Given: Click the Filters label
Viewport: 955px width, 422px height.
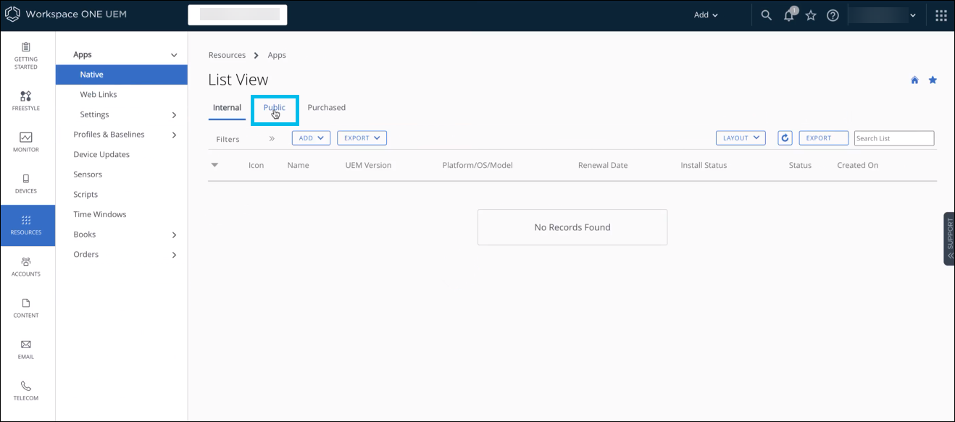Looking at the screenshot, I should [x=228, y=139].
